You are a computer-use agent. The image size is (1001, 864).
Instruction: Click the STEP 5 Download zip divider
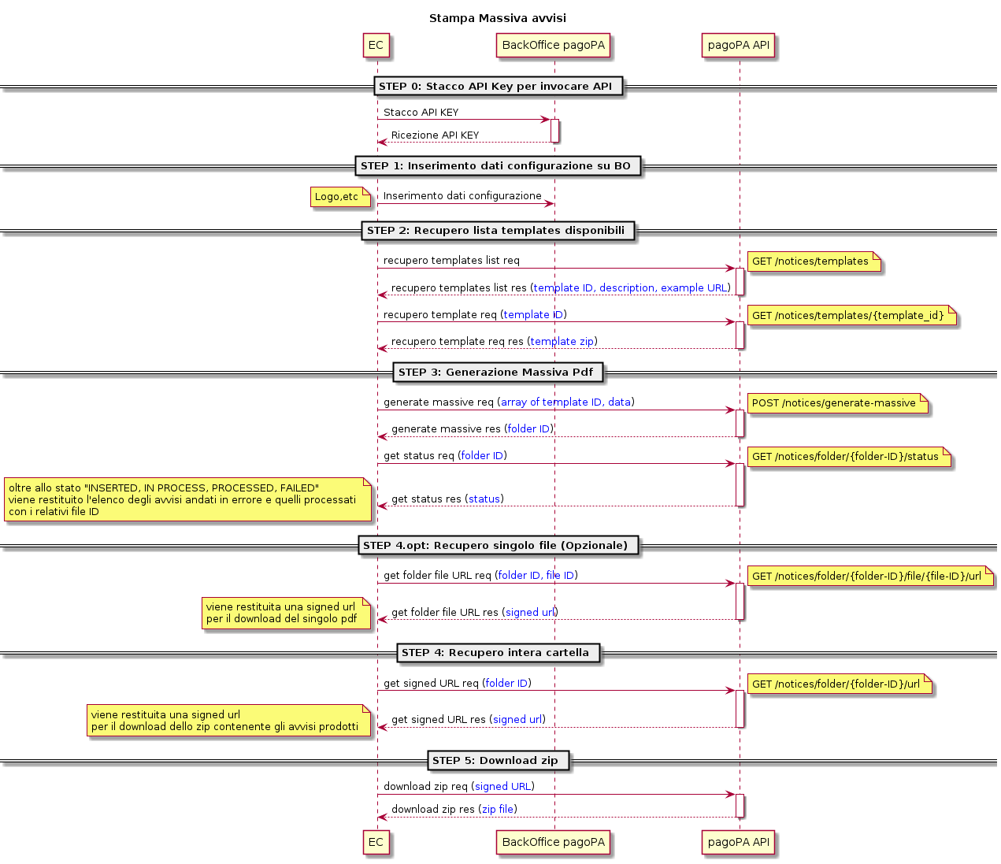(x=498, y=761)
